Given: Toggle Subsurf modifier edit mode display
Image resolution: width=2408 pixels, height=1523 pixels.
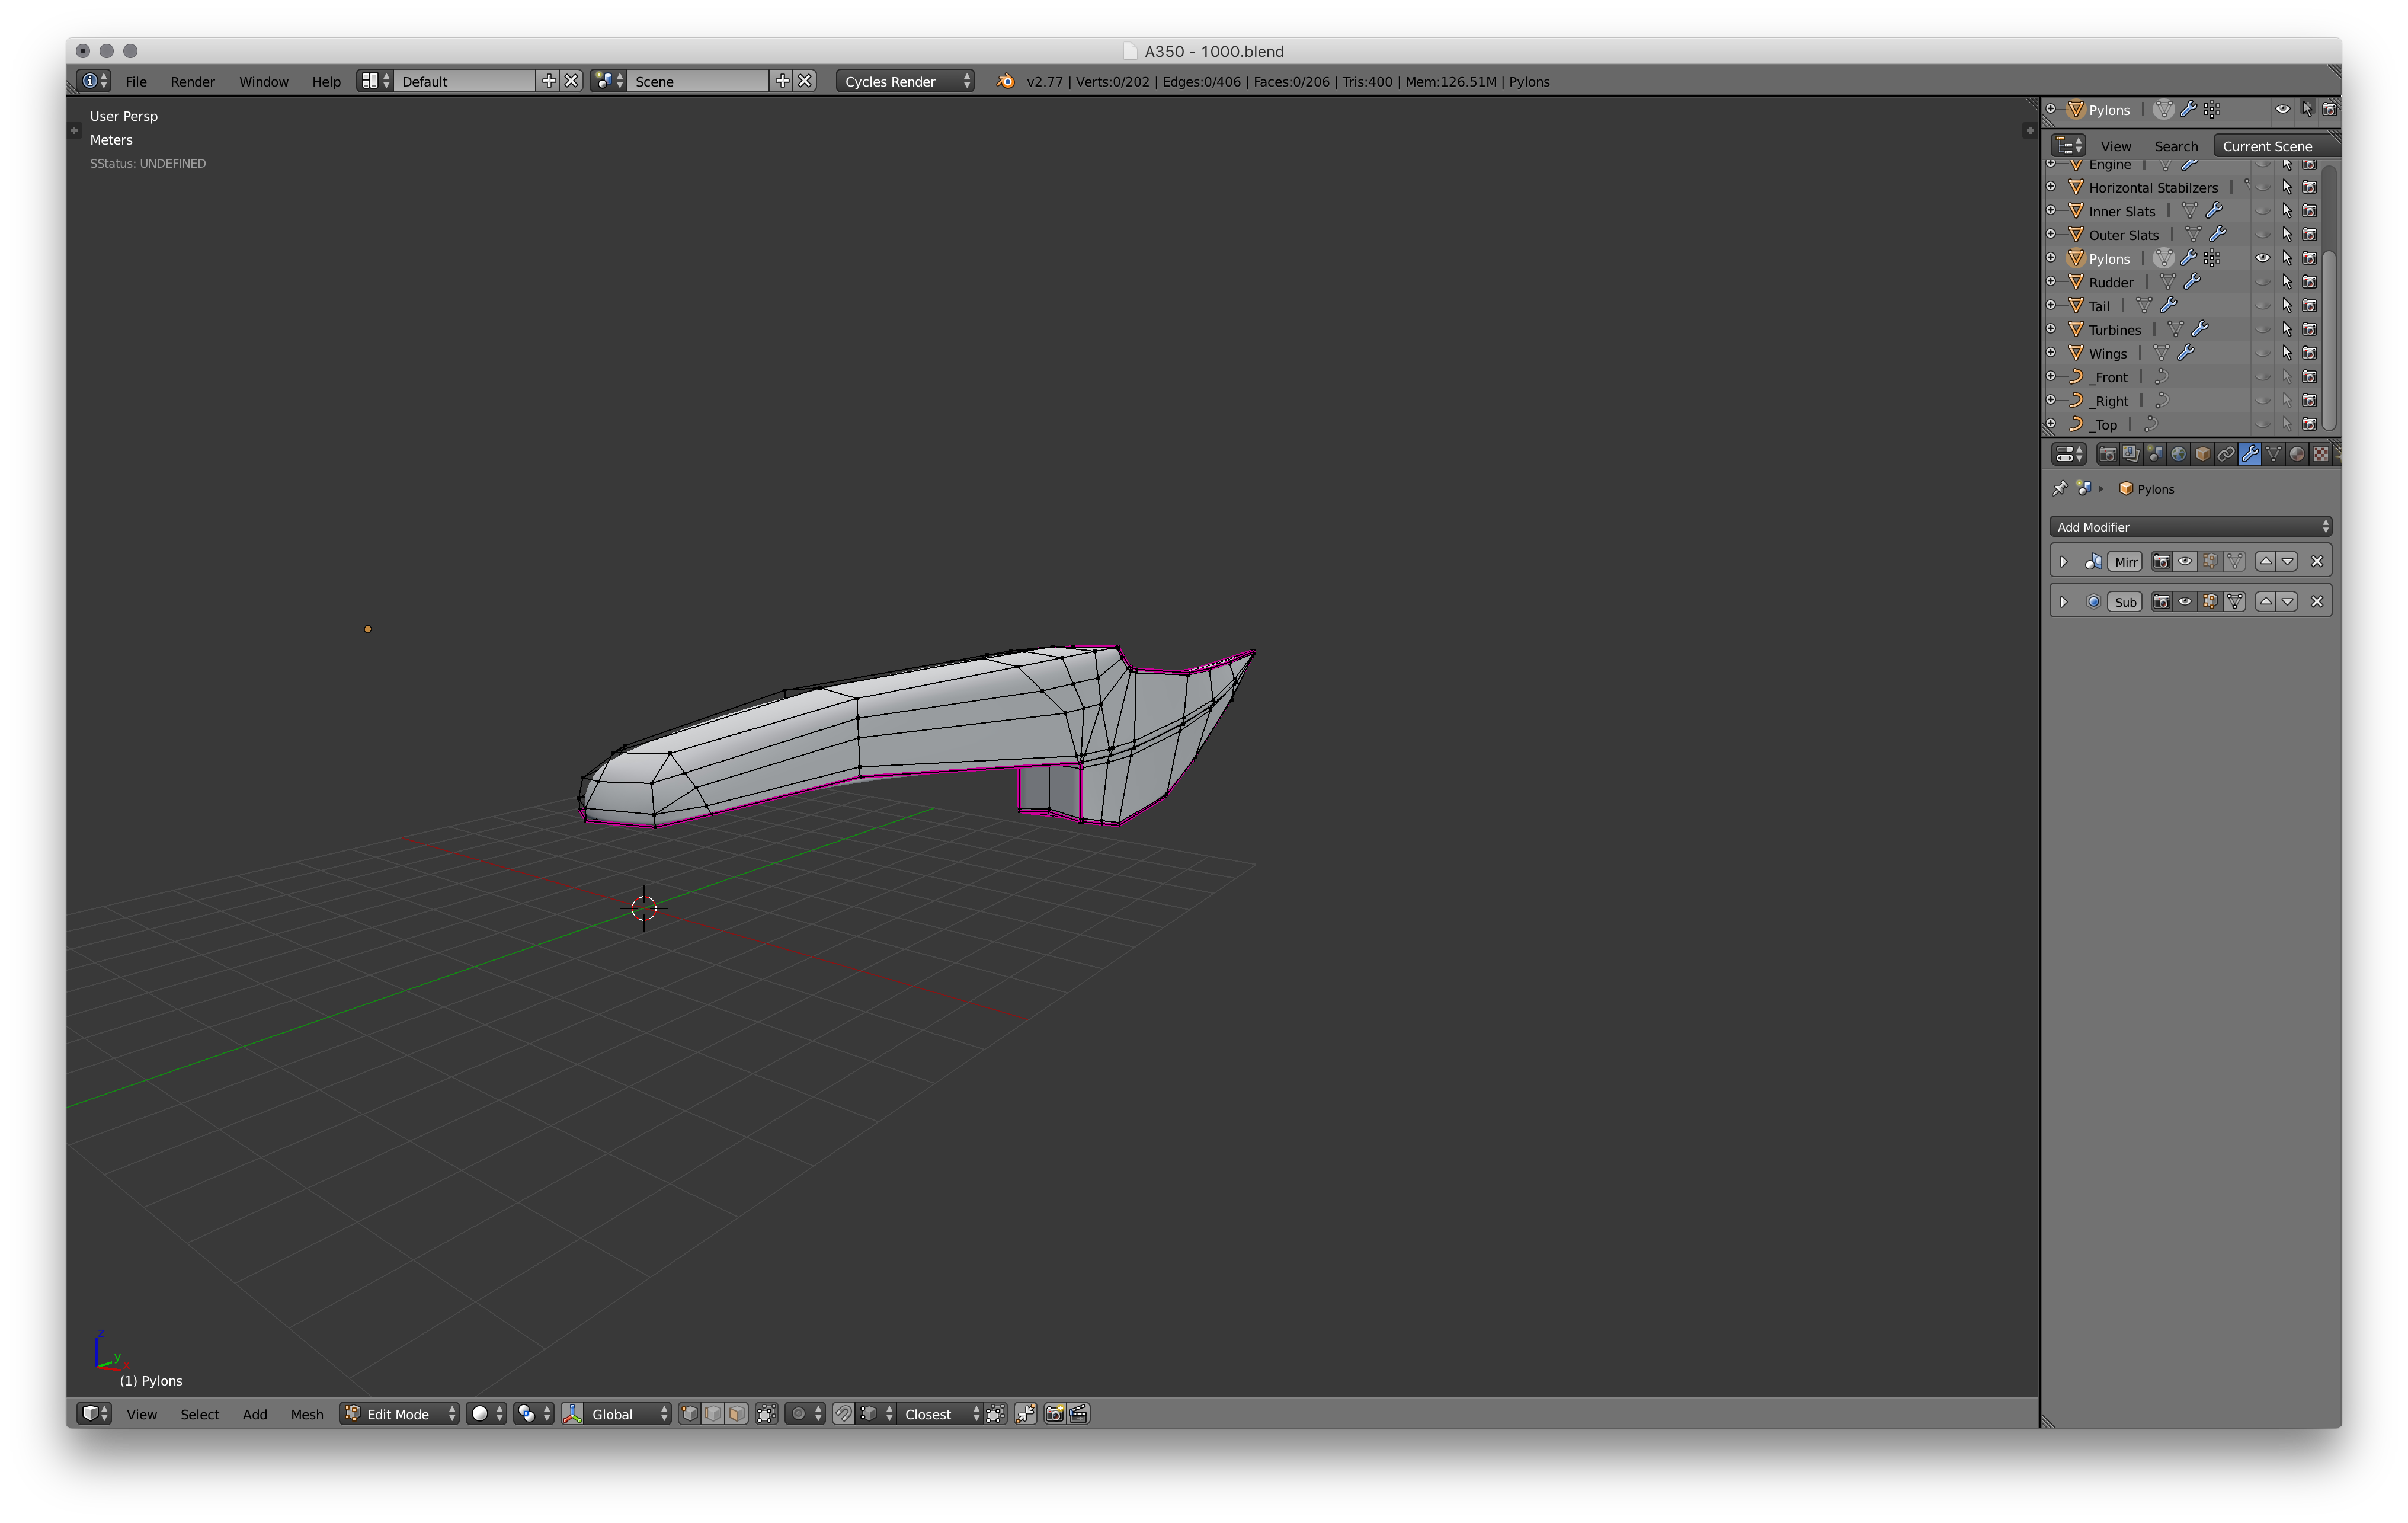Looking at the screenshot, I should point(2210,601).
